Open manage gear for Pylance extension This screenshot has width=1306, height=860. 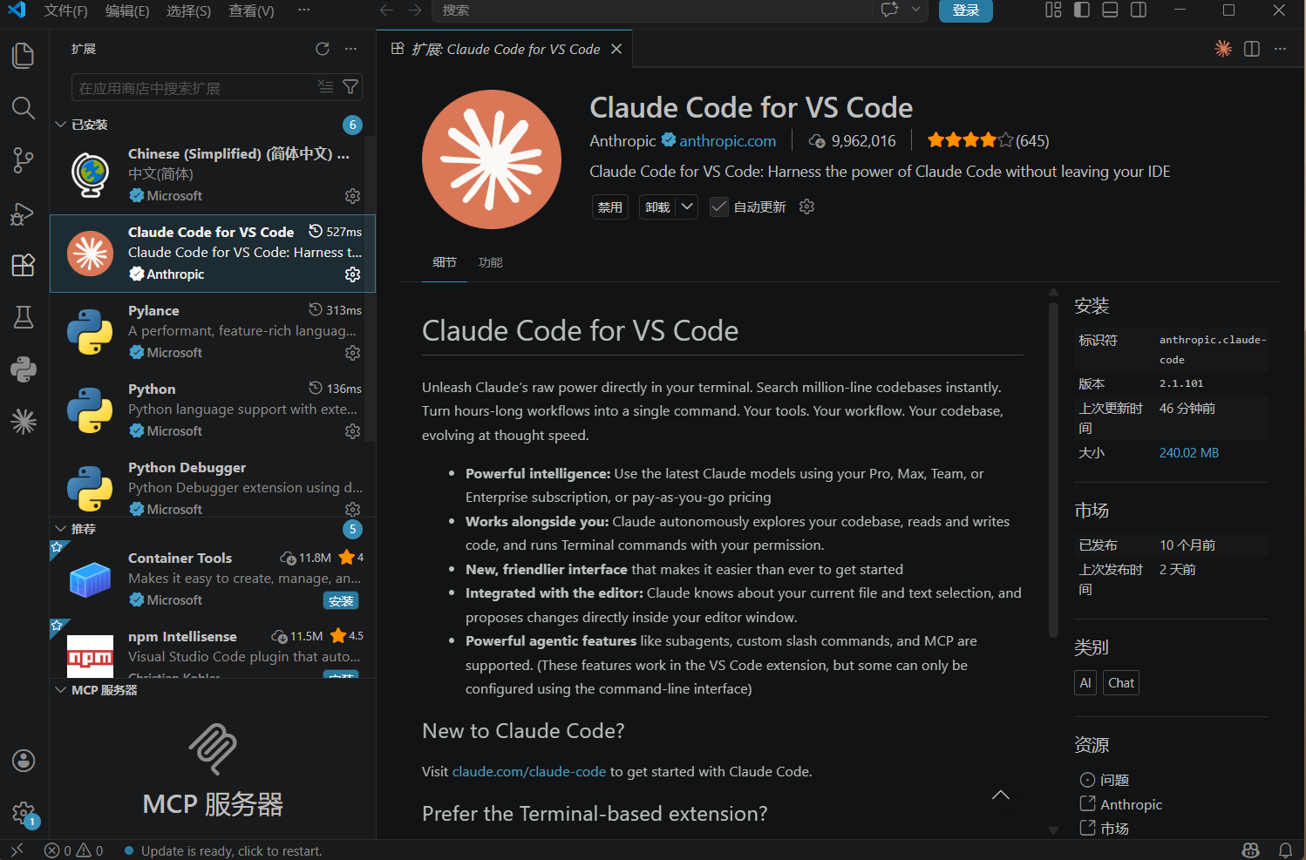pyautogui.click(x=352, y=353)
